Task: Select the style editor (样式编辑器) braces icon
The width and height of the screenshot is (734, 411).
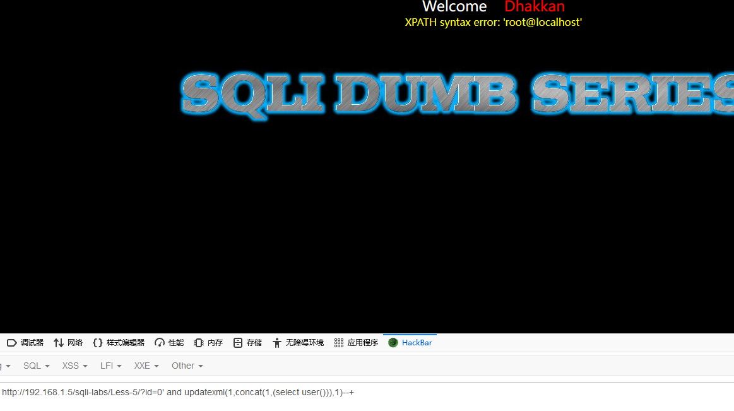Action: pos(97,343)
